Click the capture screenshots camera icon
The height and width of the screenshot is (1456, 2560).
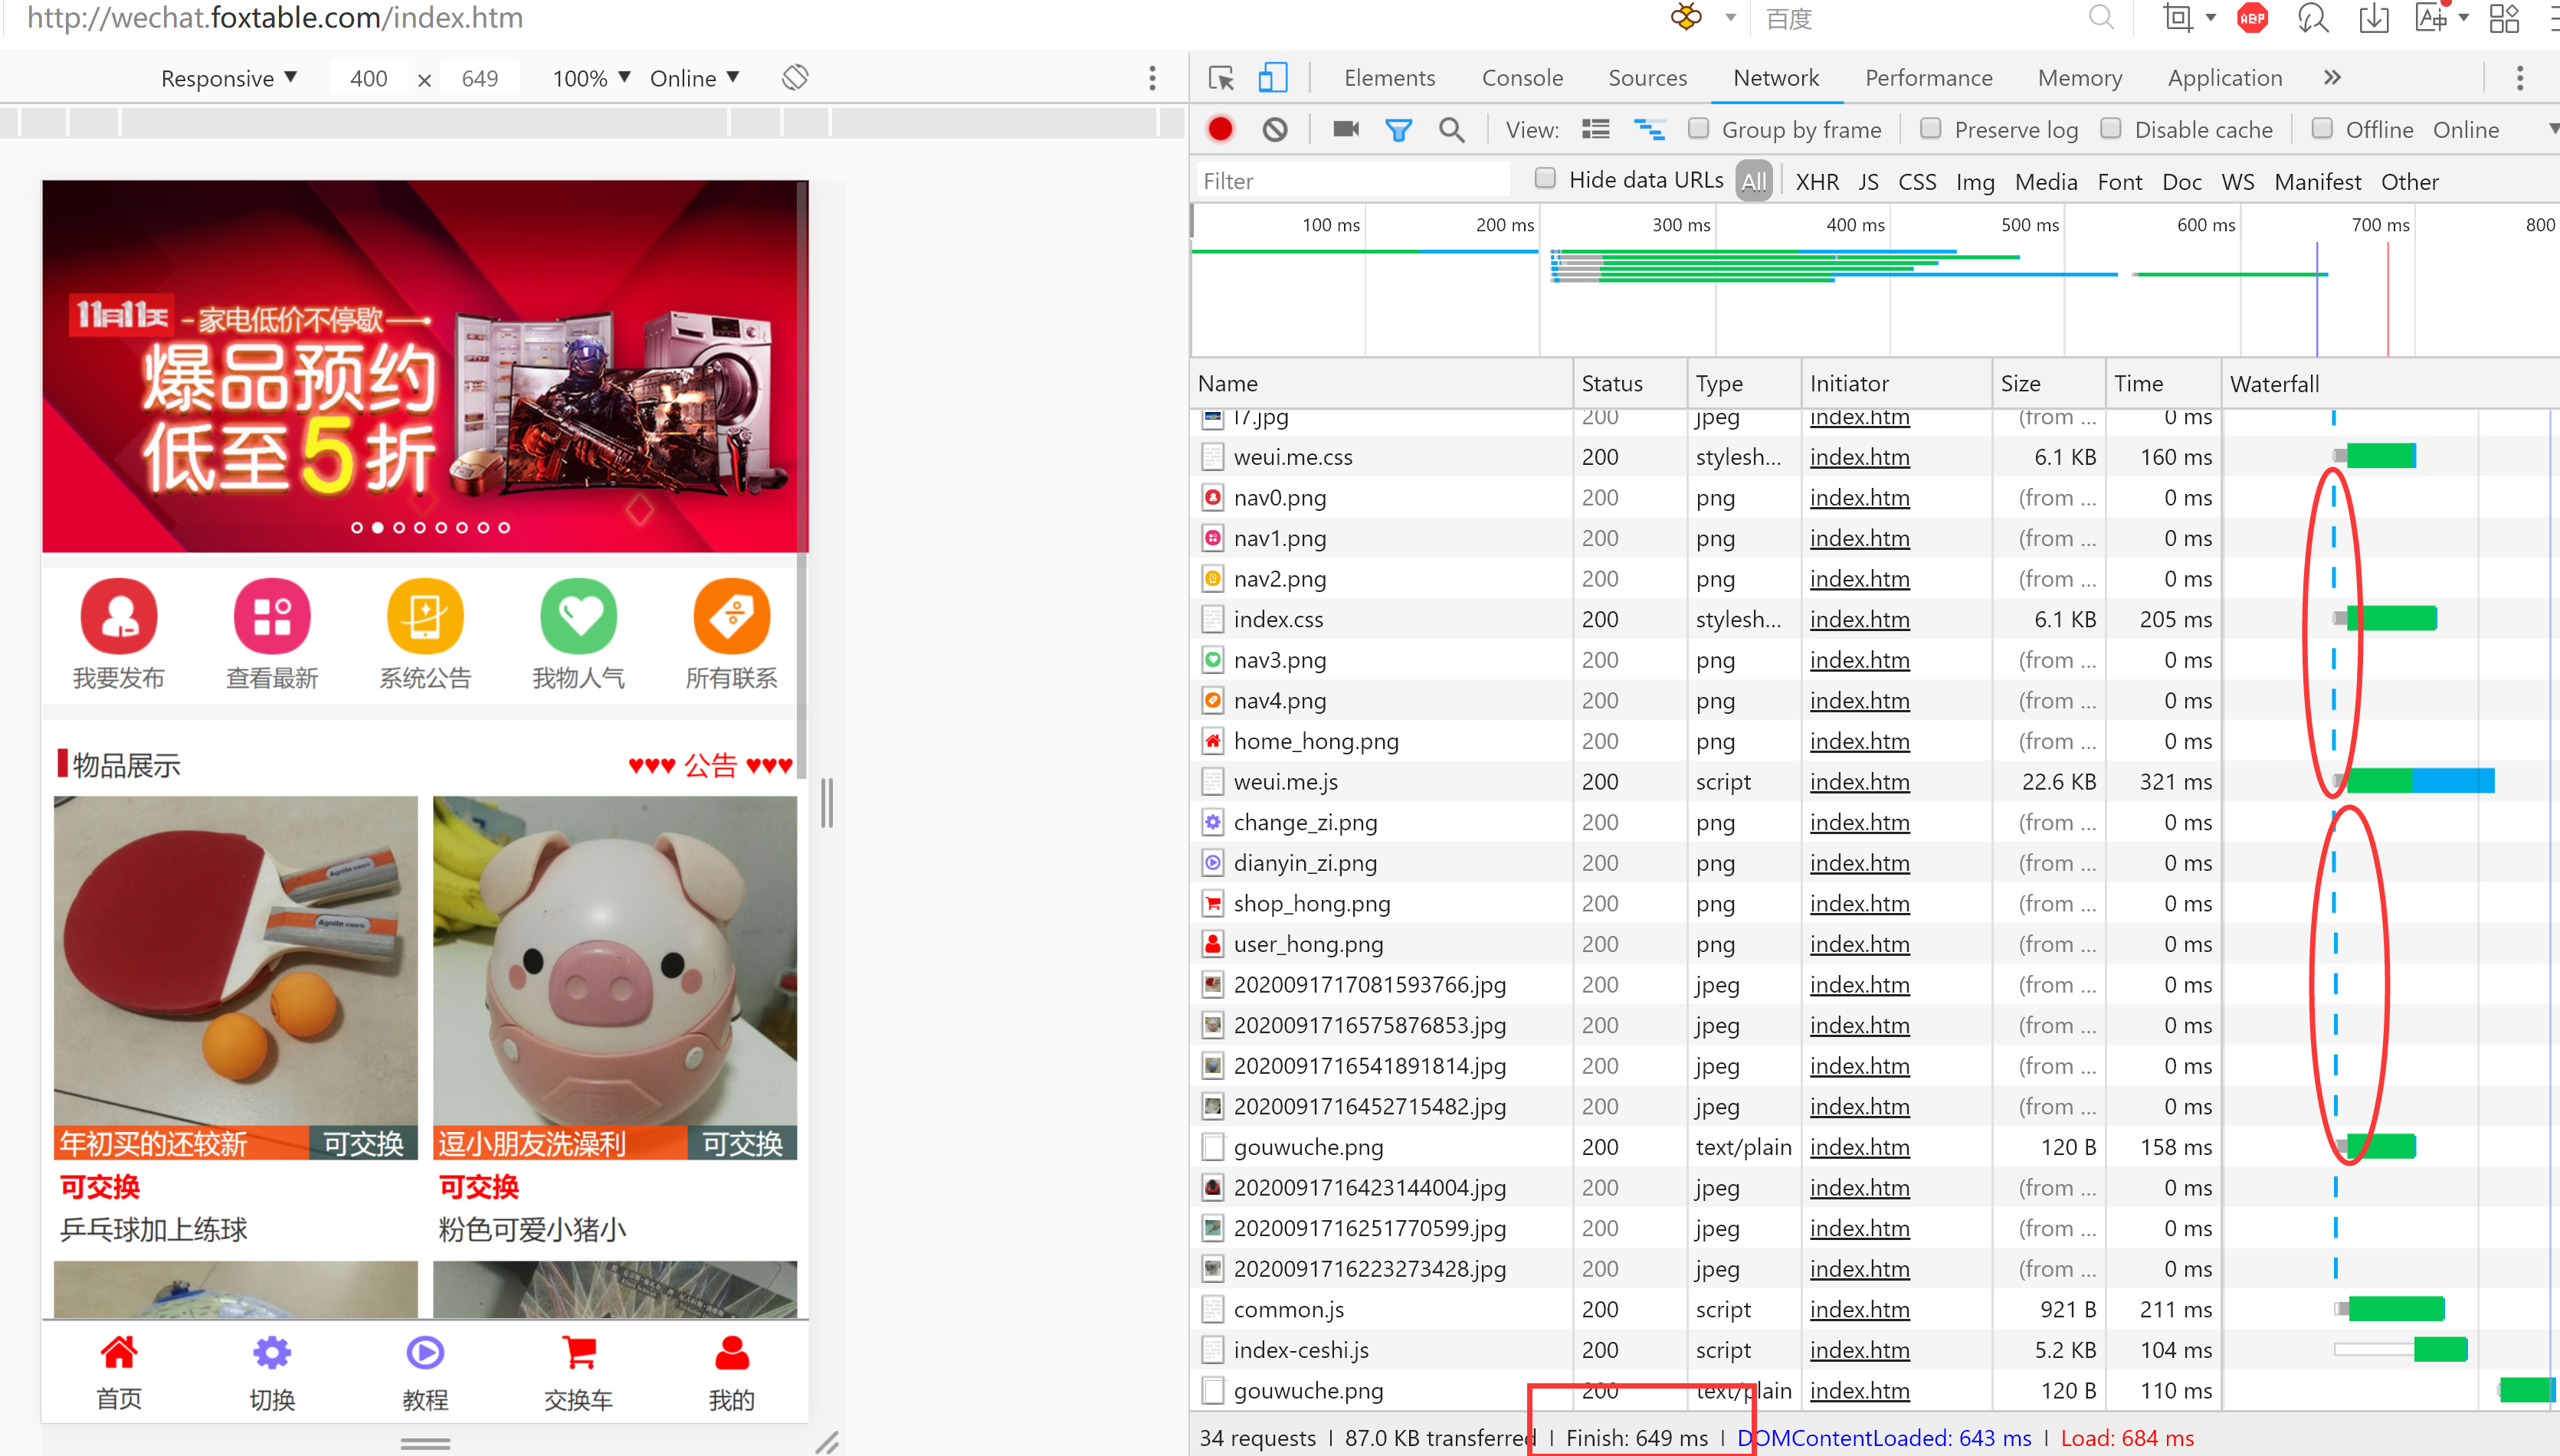tap(1346, 129)
